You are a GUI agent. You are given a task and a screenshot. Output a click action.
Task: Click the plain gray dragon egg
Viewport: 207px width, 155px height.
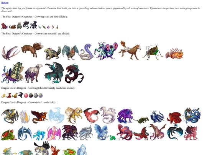click(x=36, y=95)
